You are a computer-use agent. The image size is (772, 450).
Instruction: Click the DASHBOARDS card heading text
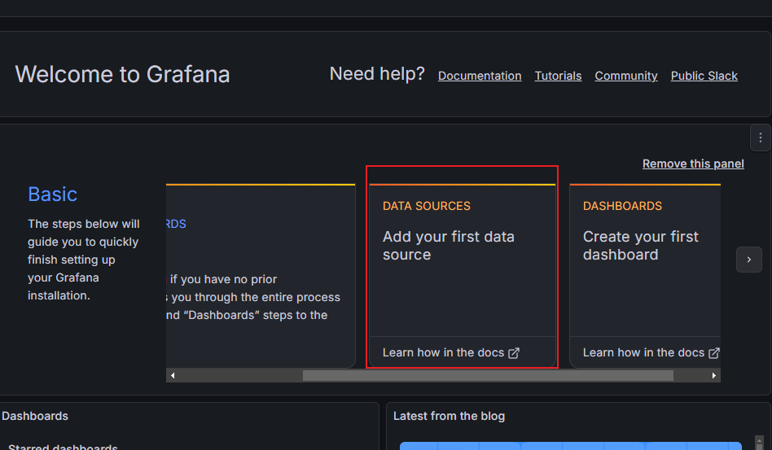click(x=622, y=206)
